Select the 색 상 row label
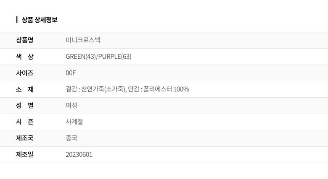 tap(25, 57)
